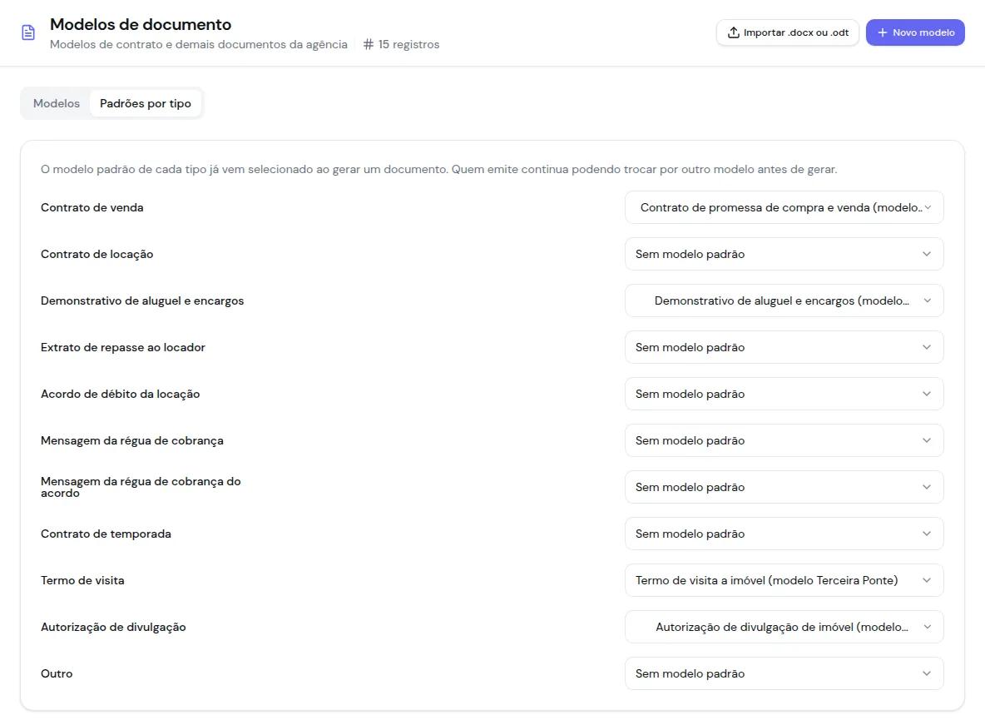This screenshot has height=725, width=985.
Task: Click the upload icon in Importar button
Action: point(733,32)
